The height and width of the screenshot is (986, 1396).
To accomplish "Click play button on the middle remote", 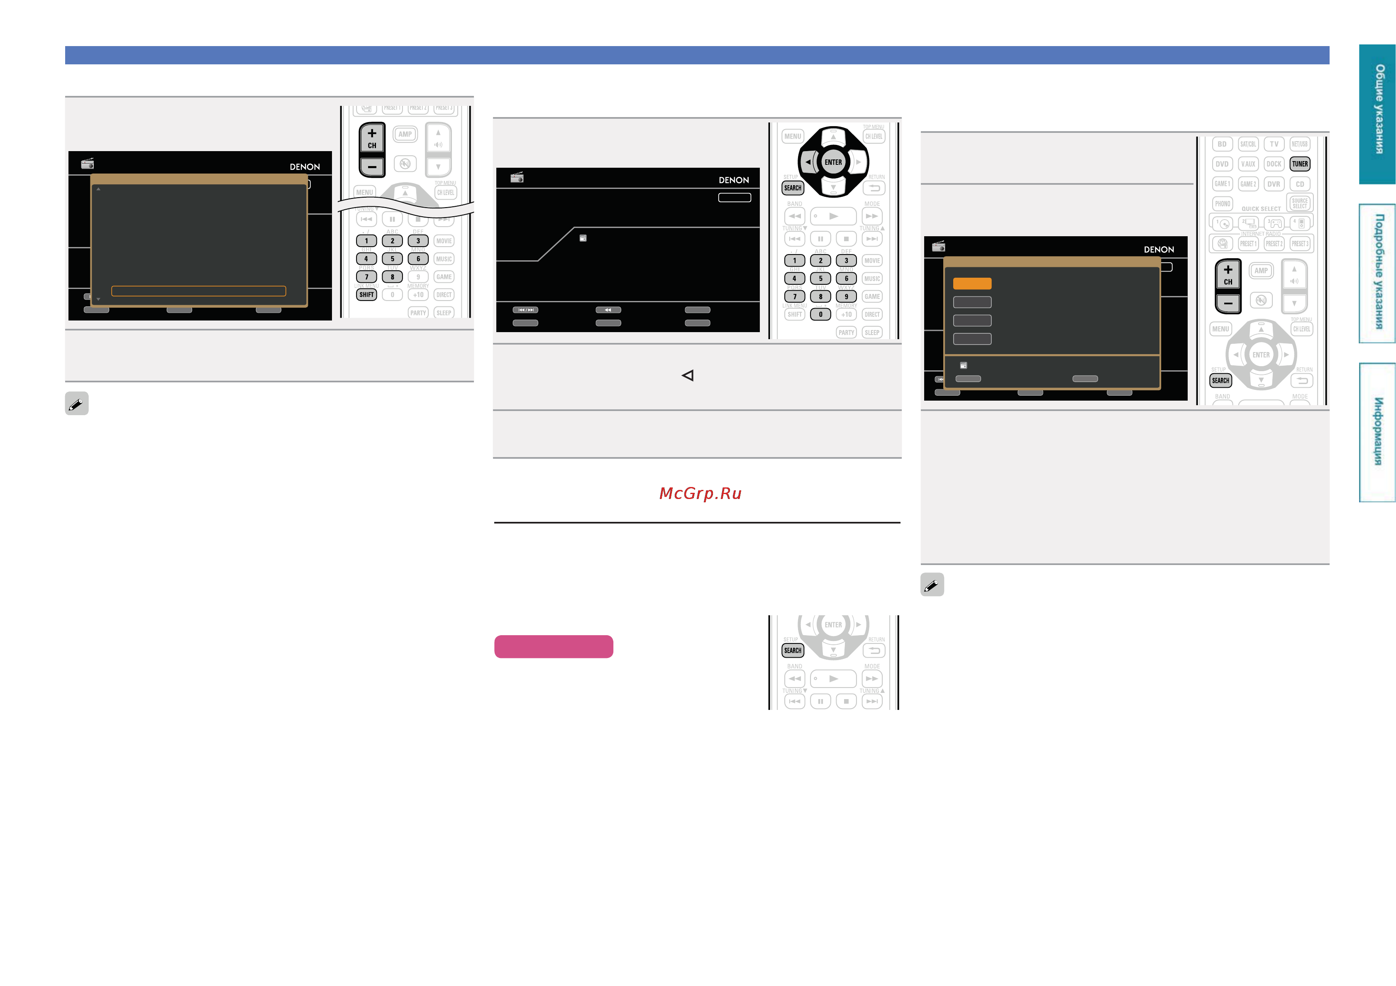I will [833, 217].
